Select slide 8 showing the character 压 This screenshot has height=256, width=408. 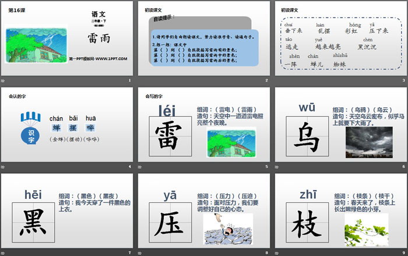(x=204, y=211)
